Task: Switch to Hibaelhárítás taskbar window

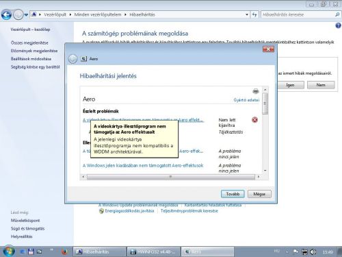Action: click(x=99, y=252)
